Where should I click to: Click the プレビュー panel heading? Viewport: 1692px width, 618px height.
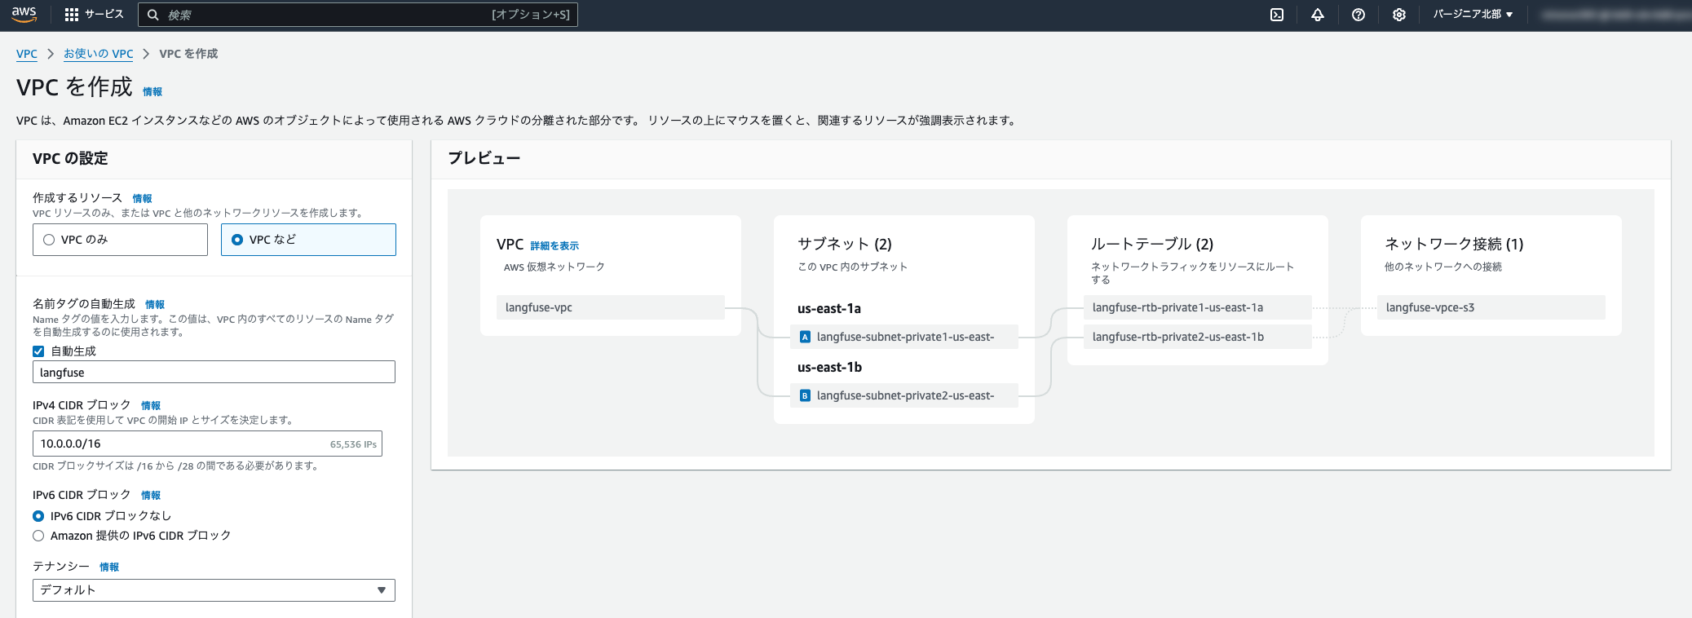click(x=484, y=158)
